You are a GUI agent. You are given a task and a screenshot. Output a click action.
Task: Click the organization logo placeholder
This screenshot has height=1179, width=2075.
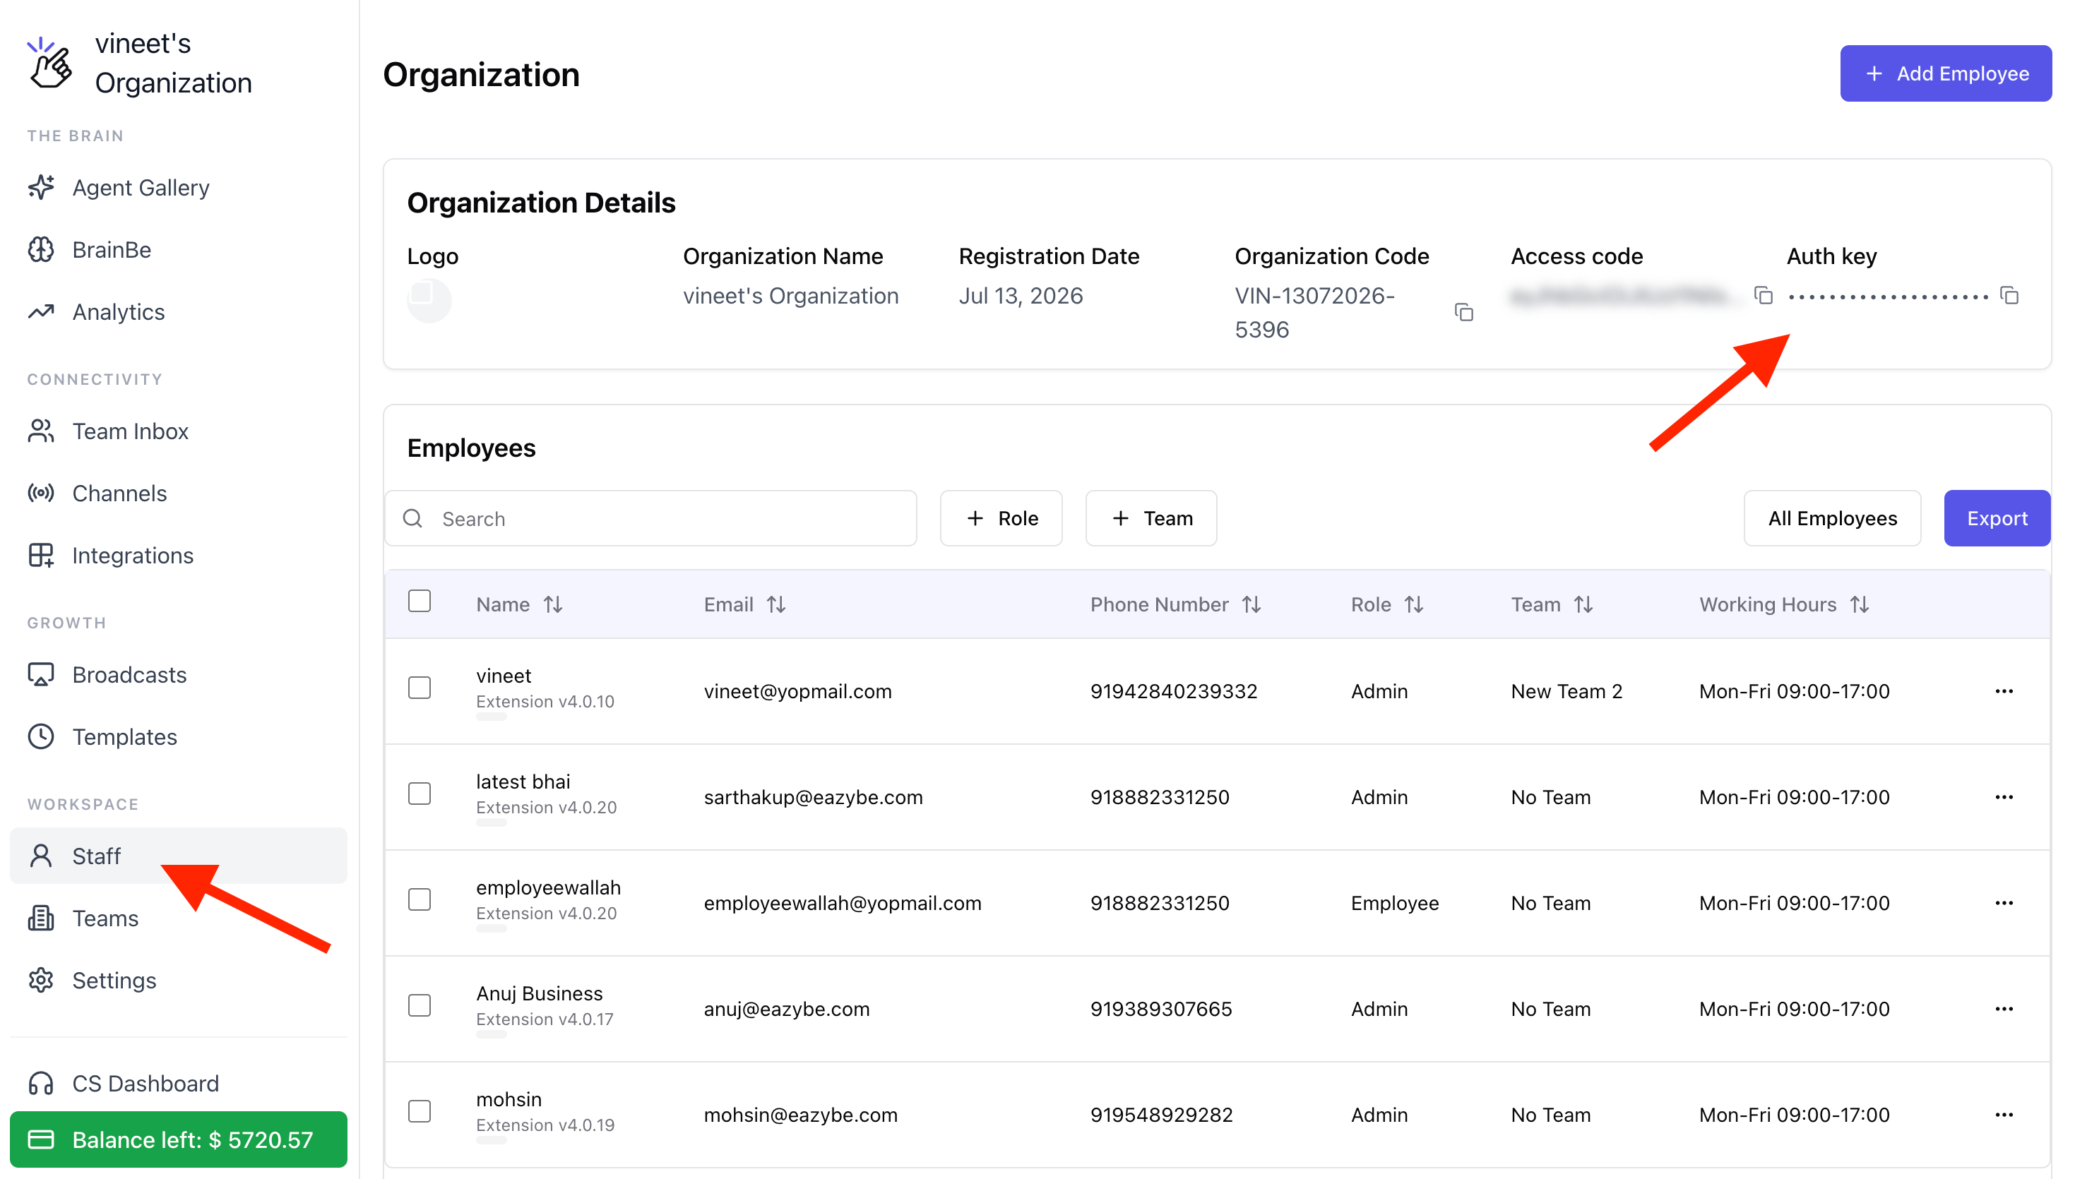pos(429,301)
